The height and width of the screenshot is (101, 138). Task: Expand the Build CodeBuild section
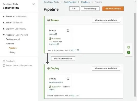point(4,23)
